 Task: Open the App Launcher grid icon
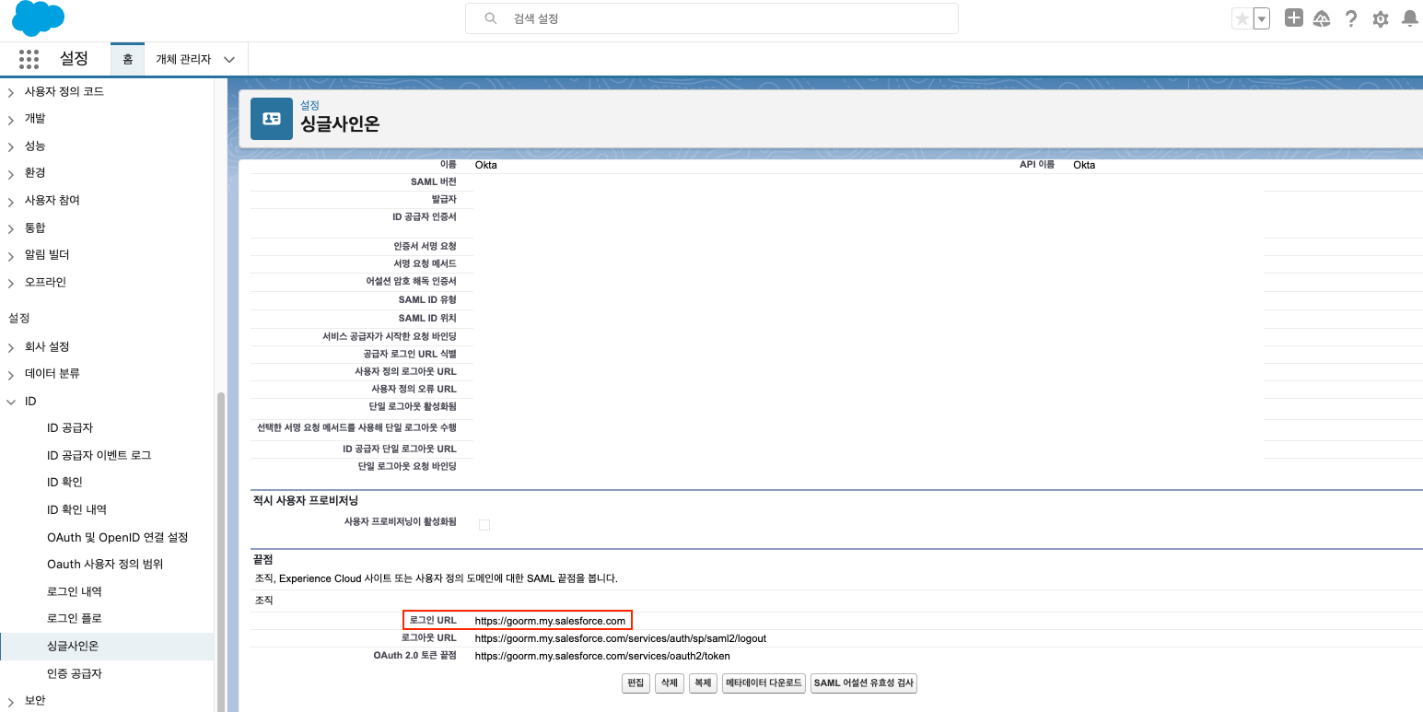pyautogui.click(x=29, y=59)
